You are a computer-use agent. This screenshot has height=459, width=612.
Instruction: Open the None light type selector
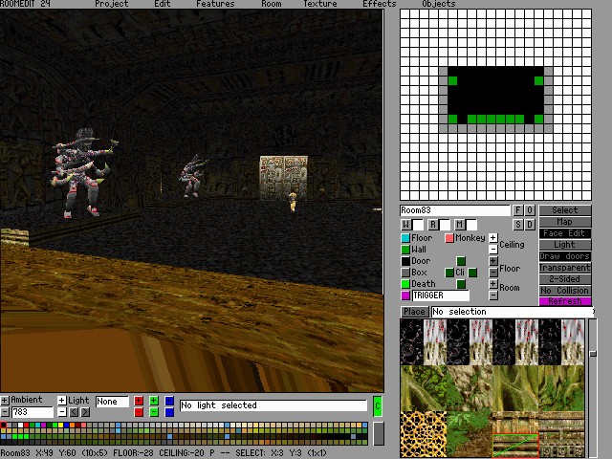[112, 402]
